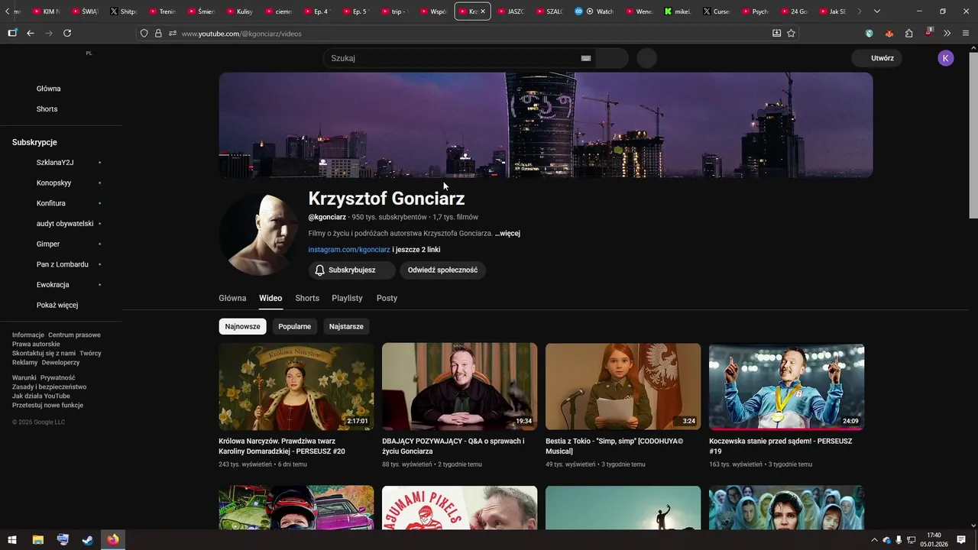Open audyt obywatelski subscription

(x=65, y=224)
